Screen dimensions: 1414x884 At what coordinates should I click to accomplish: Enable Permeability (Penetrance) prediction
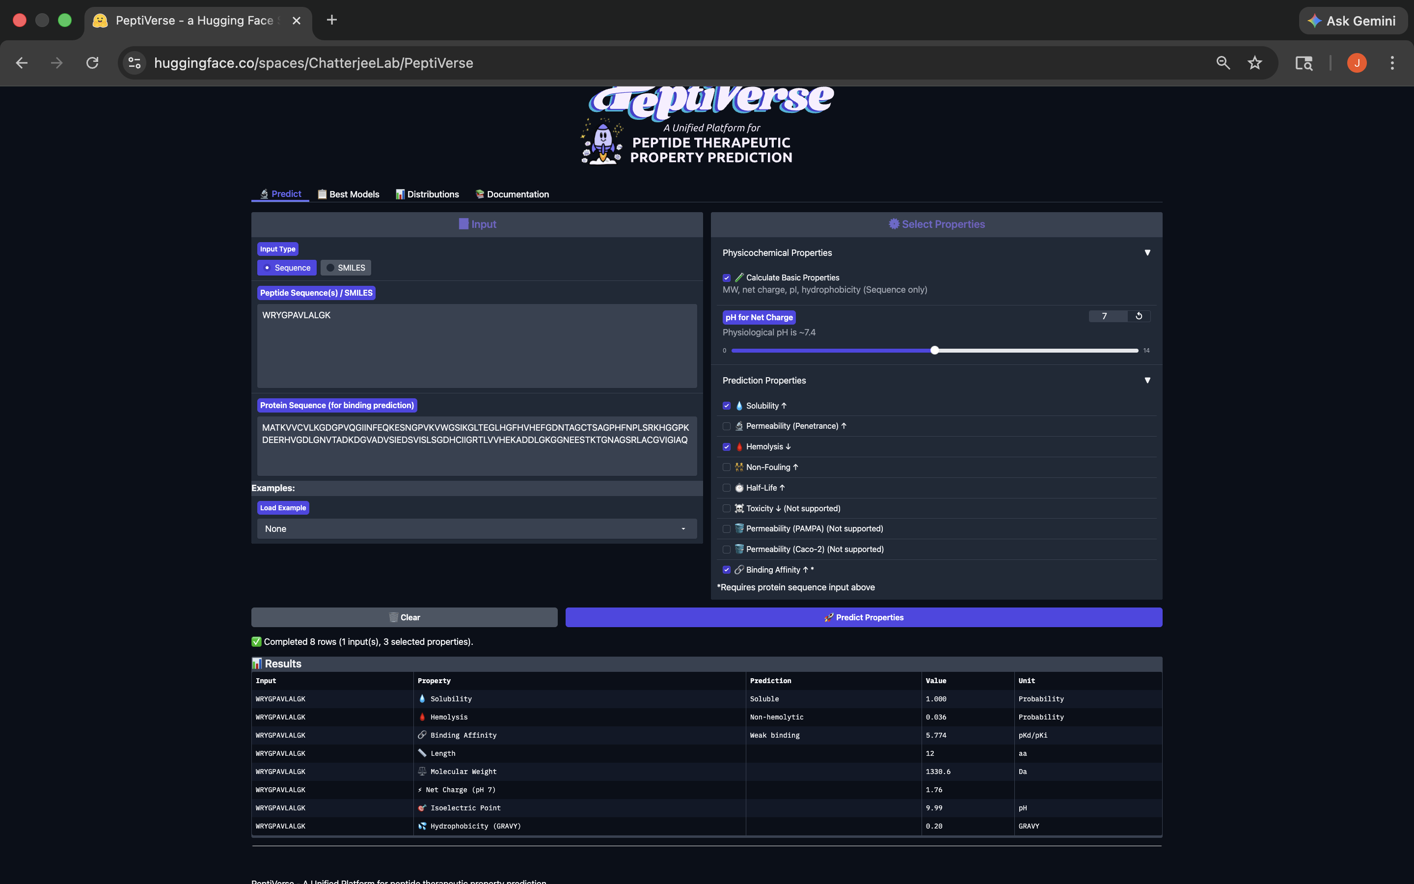tap(727, 426)
